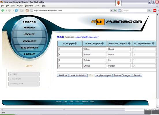159x115 pixels.
Task: Click the Ion first-name field
Action: 119,60
